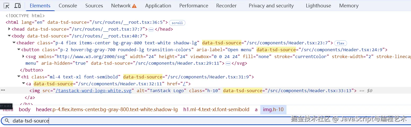The height and width of the screenshot is (127, 411).
Task: Switch to the Console tab
Action: [x=68, y=6]
